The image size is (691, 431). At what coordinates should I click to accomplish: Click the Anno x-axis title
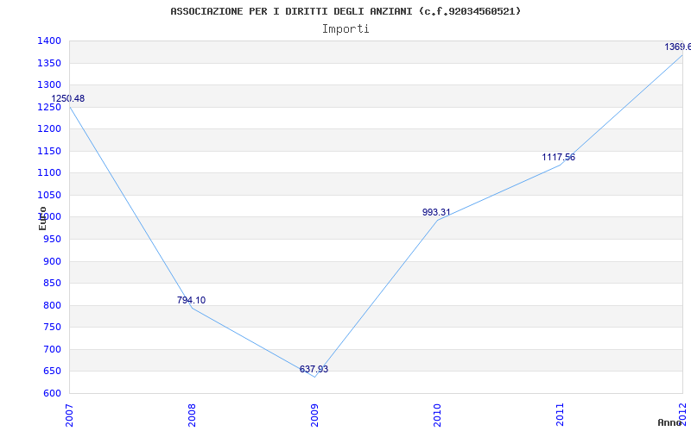pyautogui.click(x=669, y=422)
